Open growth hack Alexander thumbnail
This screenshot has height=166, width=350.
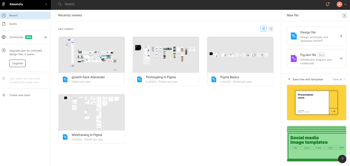point(91,55)
